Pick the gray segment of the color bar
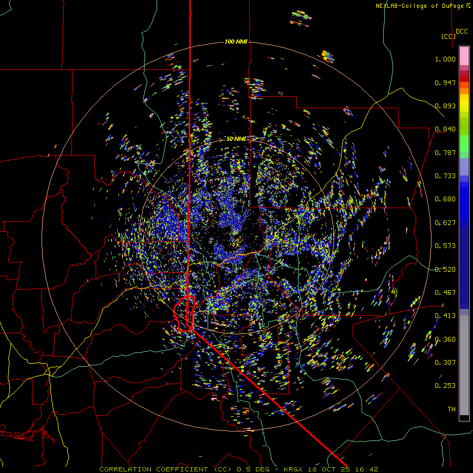Screen dimensions: 473x473 (x=464, y=365)
